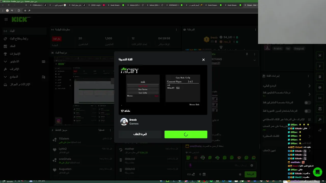Open emoji picker in chat input
This screenshot has width=326, height=183.
(x=252, y=165)
